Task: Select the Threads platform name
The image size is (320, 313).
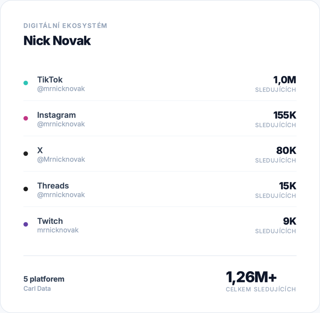Action: point(53,186)
